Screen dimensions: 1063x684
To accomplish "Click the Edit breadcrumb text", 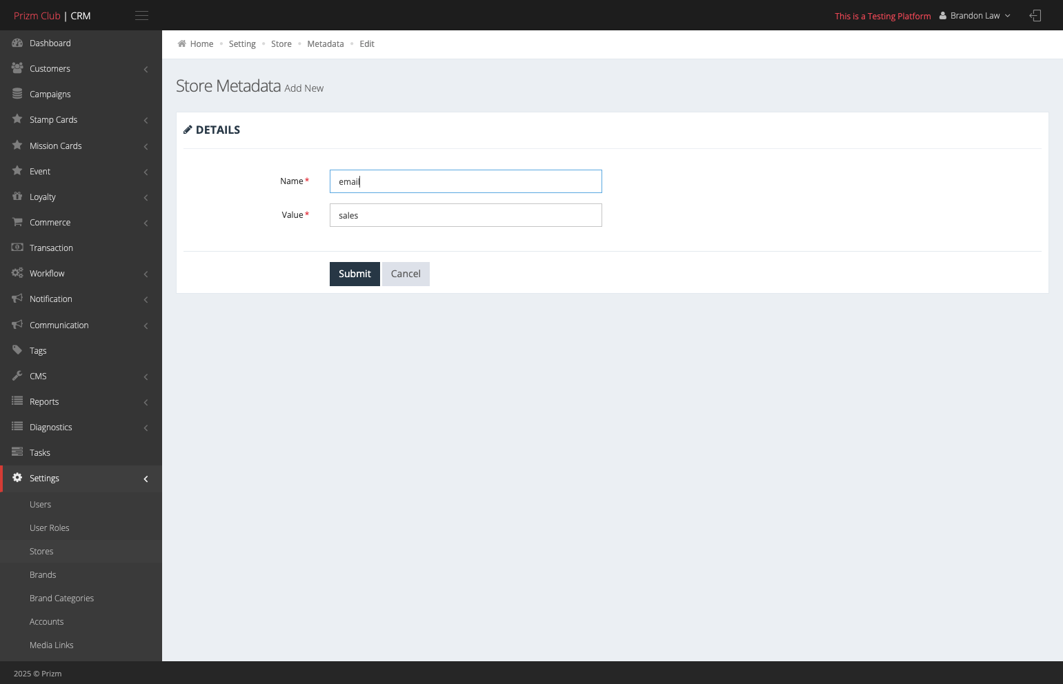I will pyautogui.click(x=367, y=43).
